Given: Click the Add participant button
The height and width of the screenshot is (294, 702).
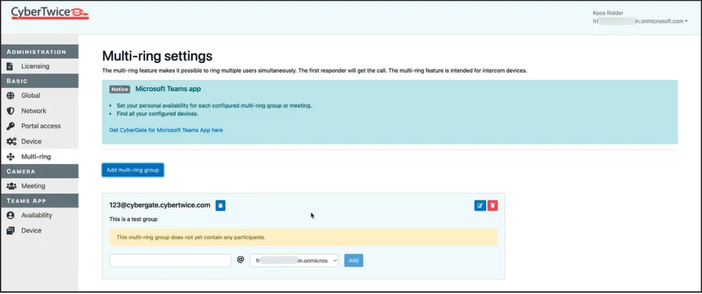Looking at the screenshot, I should click(x=354, y=260).
